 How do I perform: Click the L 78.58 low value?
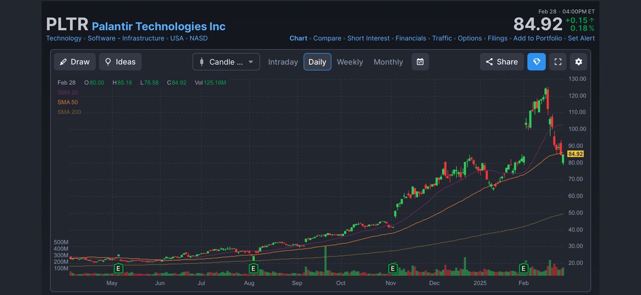pos(150,83)
